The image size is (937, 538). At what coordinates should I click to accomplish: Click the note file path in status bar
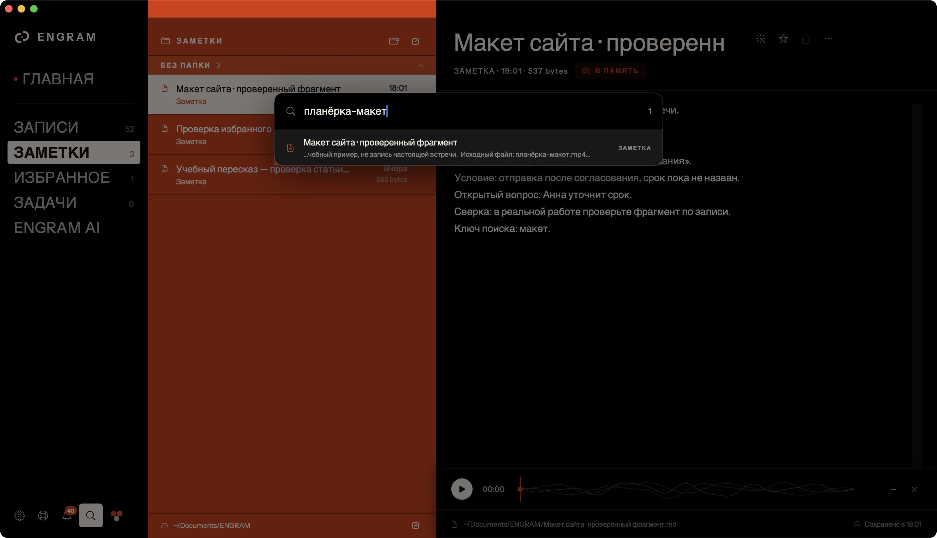tap(570, 524)
